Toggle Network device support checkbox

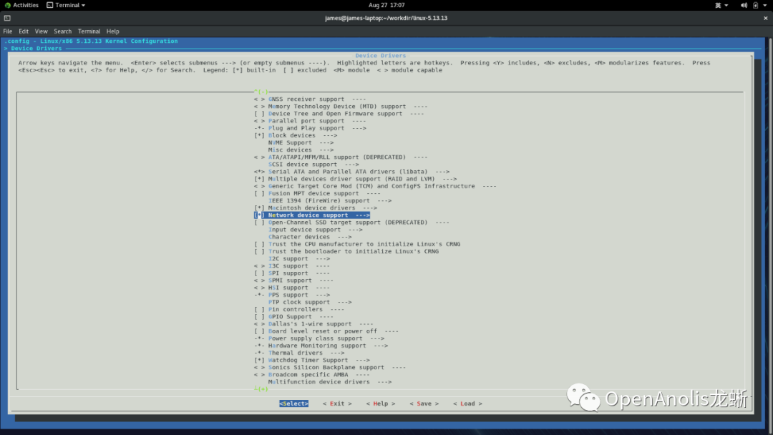[x=259, y=215]
